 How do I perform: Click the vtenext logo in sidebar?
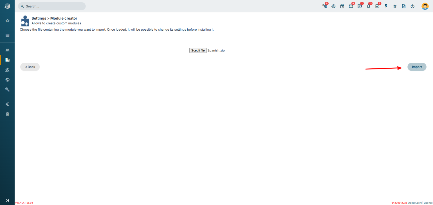click(x=7, y=6)
